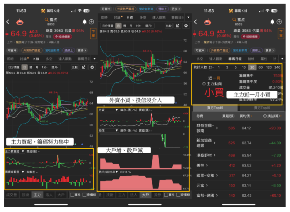
Task: Tap 更多 tags button on left screen
Action: point(82,50)
